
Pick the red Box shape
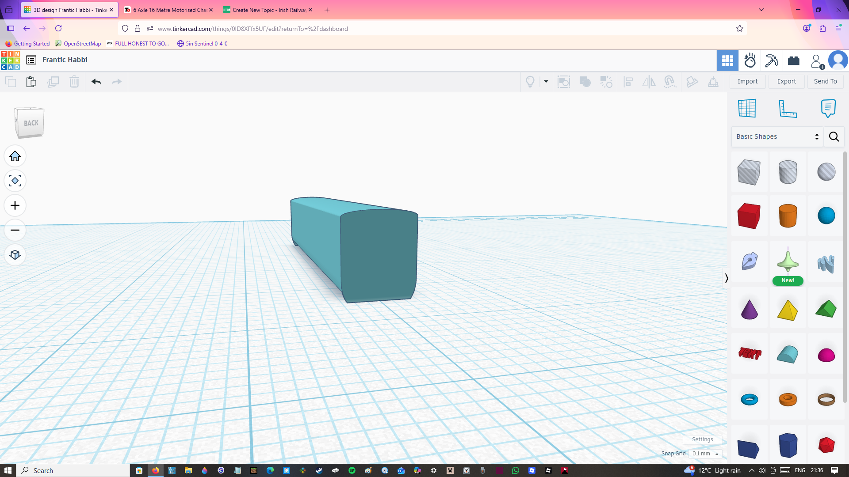[x=749, y=216]
